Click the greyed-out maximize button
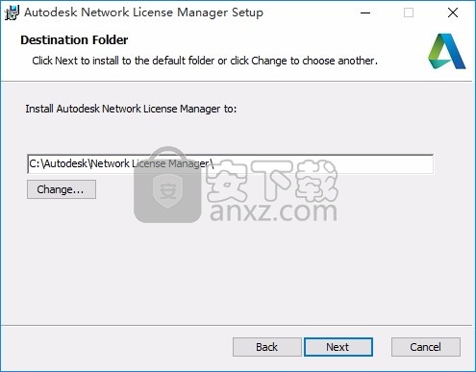Screen dimensions: 476x372 coord(409,12)
